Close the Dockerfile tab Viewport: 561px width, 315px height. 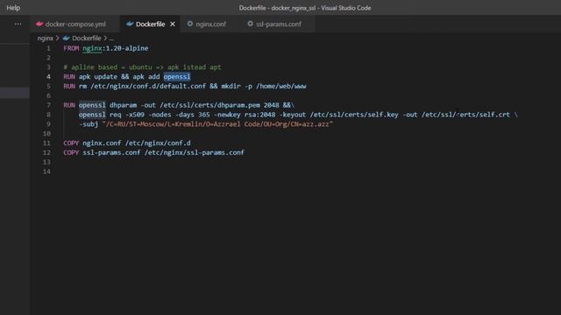tap(173, 24)
